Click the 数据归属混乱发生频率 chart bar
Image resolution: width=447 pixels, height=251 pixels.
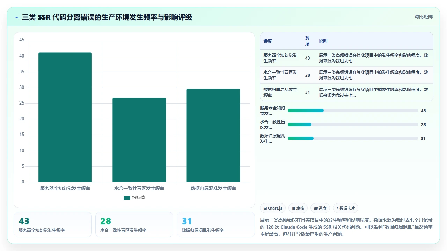click(213, 135)
